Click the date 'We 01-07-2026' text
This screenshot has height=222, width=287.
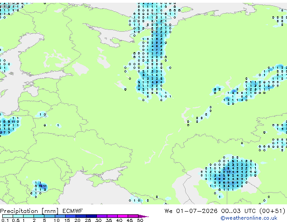(x=191, y=211)
